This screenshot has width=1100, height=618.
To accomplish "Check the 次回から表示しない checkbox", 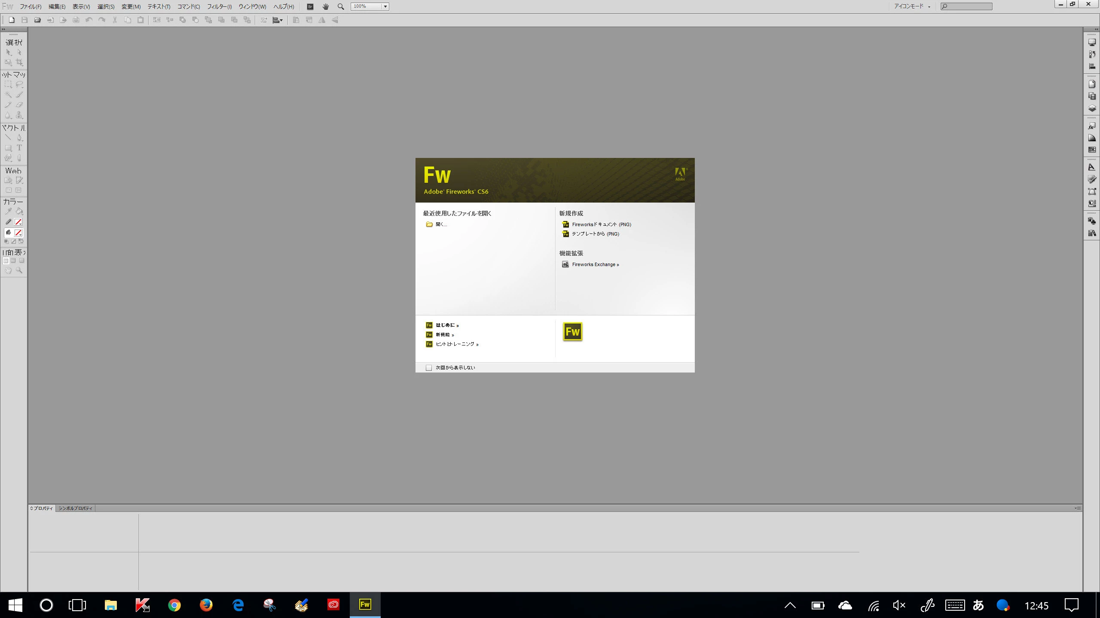I will tap(428, 368).
